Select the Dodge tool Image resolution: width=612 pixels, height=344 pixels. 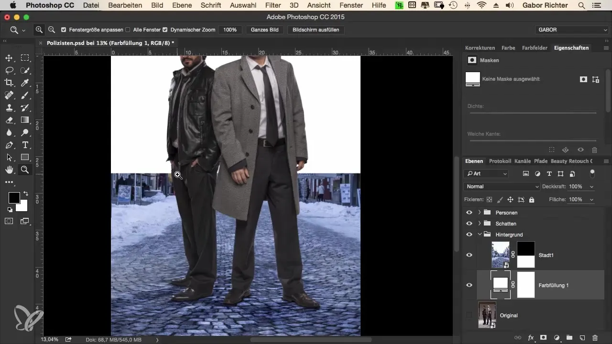tap(25, 132)
